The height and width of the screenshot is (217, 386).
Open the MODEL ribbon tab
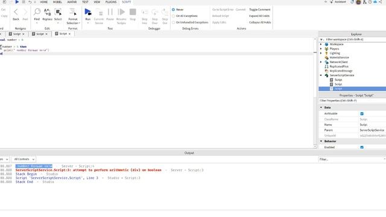pyautogui.click(x=57, y=2)
